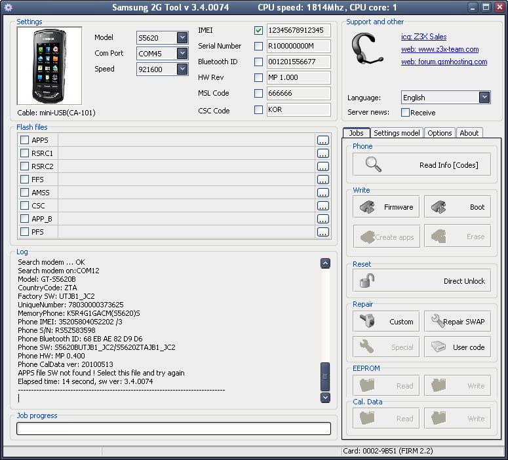Screen dimensions: 508x460
Task: Check the RSRC1 flash file checkbox
Action: pos(24,153)
